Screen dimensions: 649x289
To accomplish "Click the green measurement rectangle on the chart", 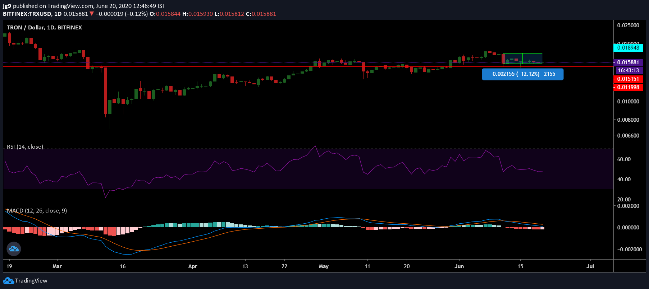I will point(522,59).
